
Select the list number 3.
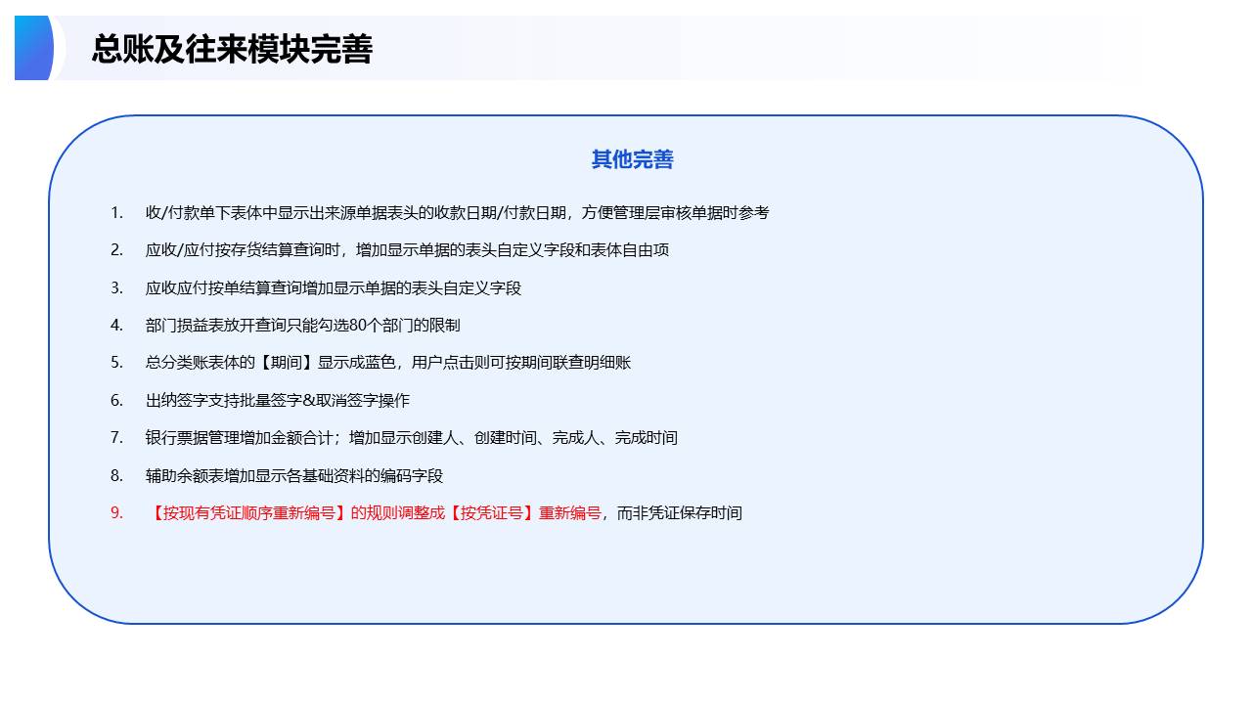[116, 287]
